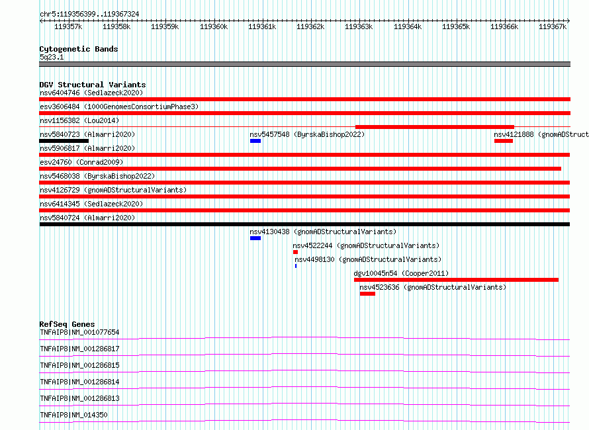589x430 pixels.
Task: Click the 119357k ruler tick label
Action: (x=68, y=26)
